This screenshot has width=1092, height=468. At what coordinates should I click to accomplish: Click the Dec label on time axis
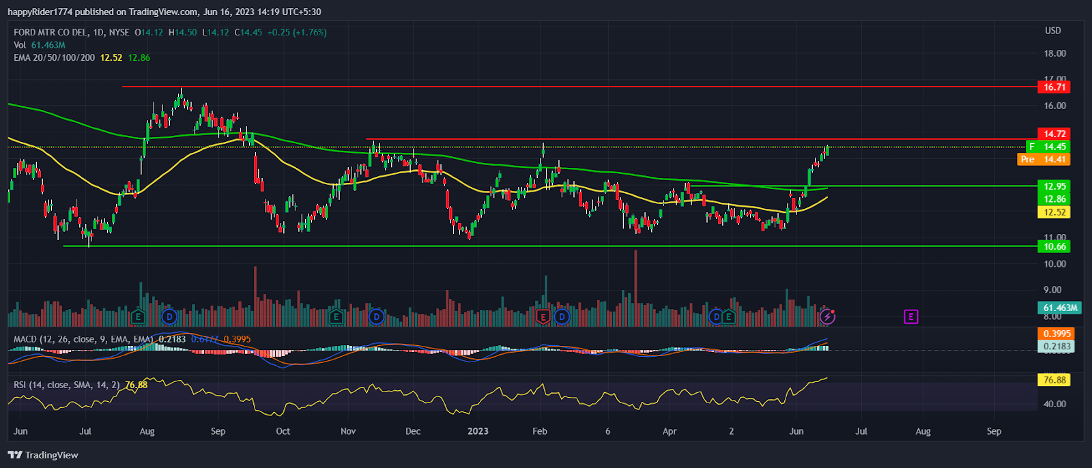(x=413, y=431)
